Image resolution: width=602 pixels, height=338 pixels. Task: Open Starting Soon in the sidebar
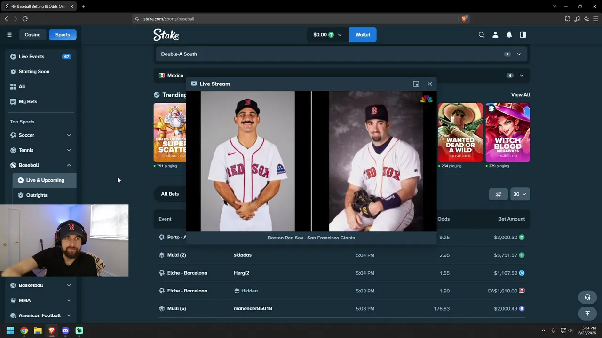click(x=41, y=71)
